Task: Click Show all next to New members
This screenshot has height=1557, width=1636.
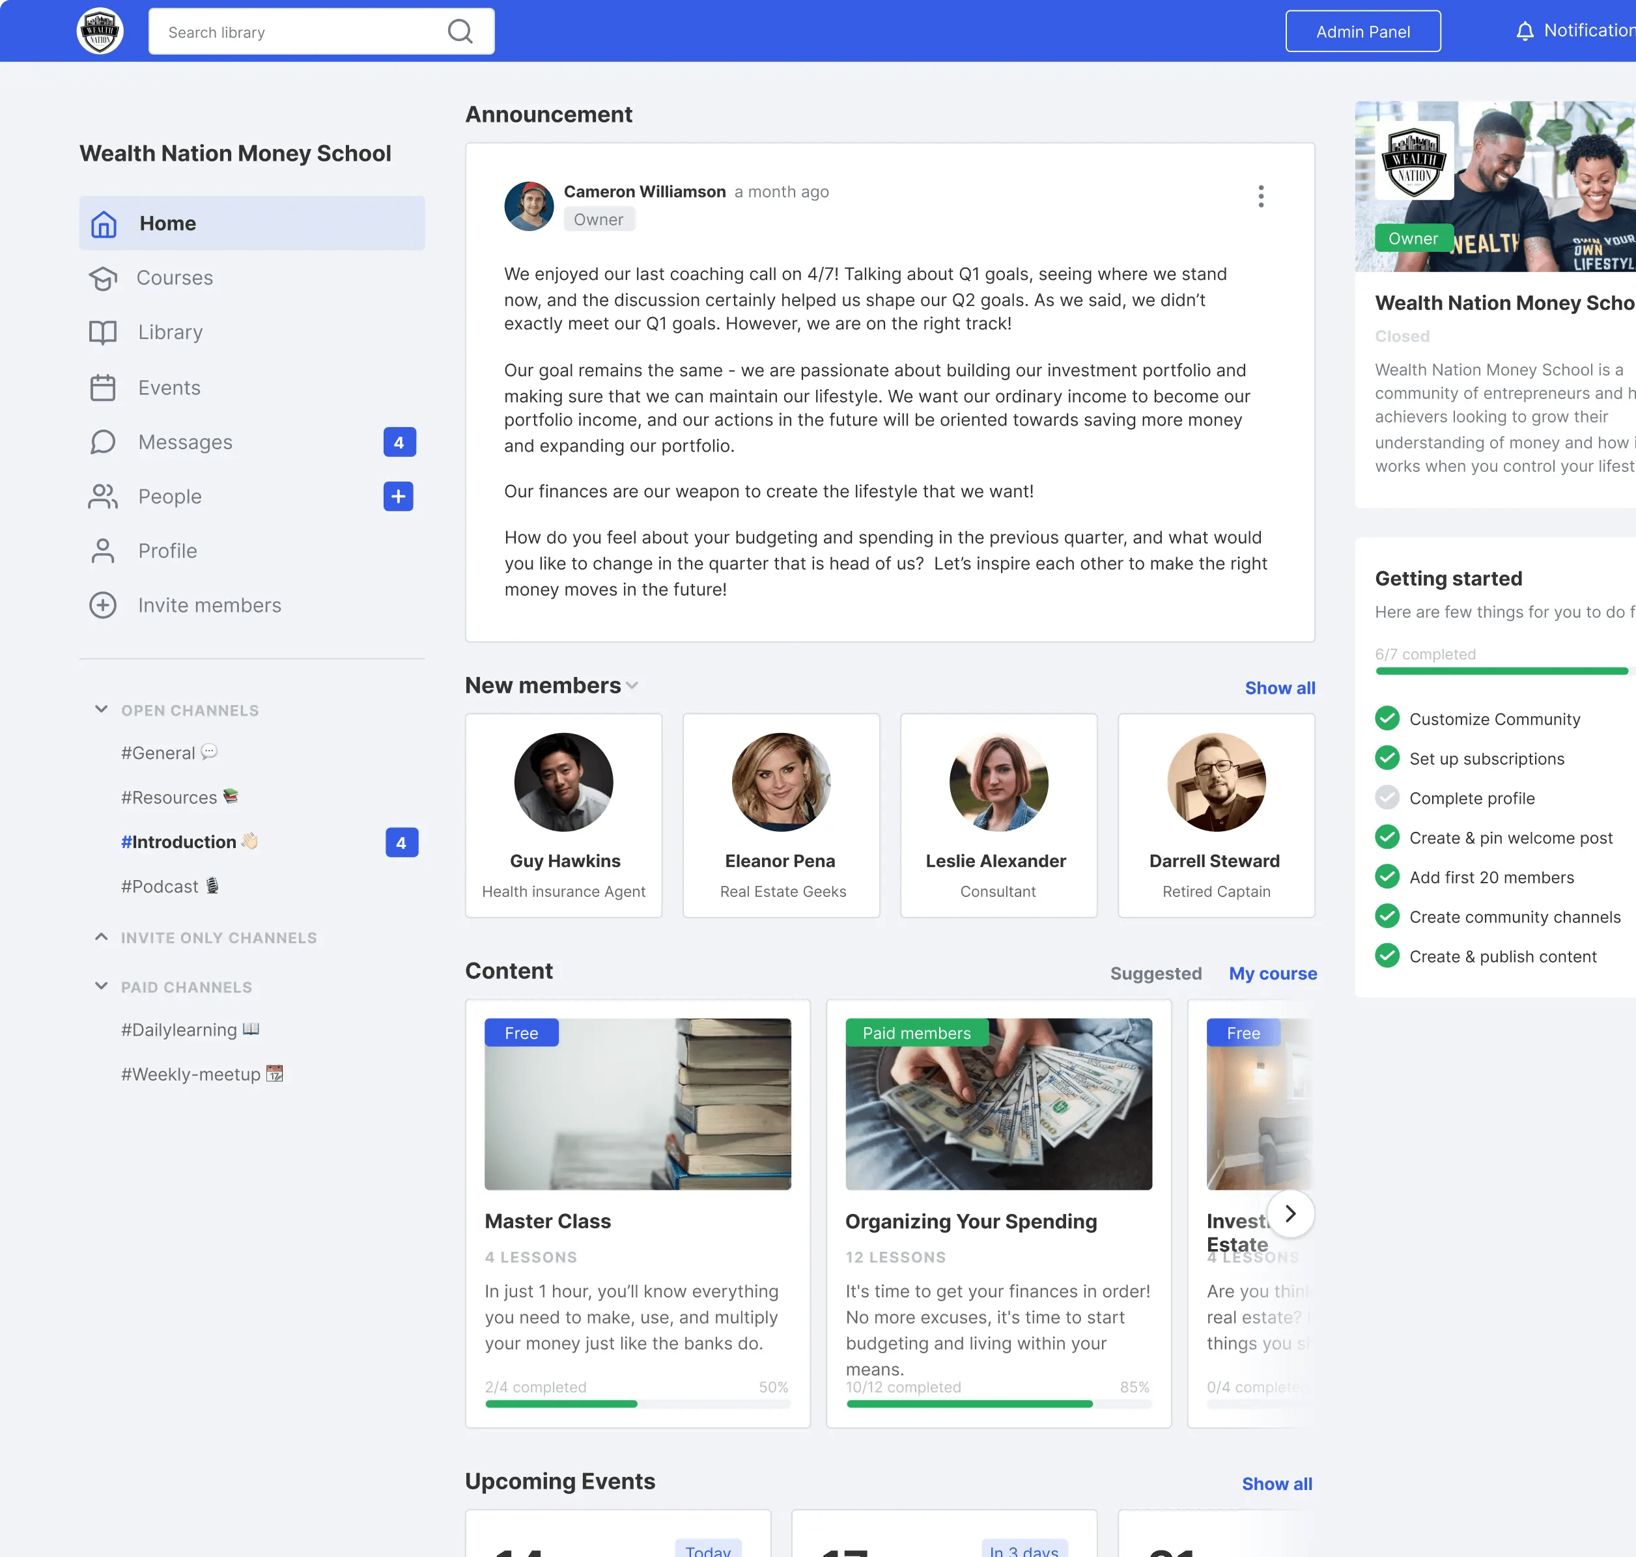Action: click(1279, 688)
